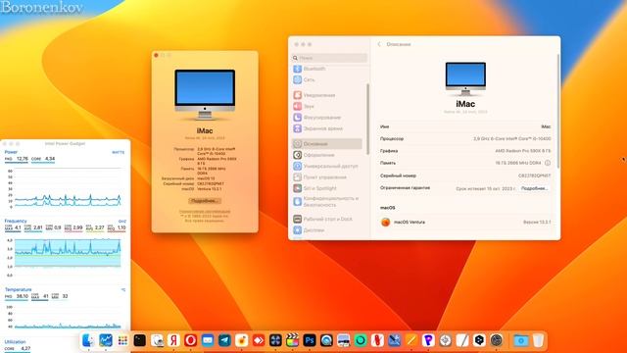Open the orange pencil app in Dock
Screen dimensions: 627x353
point(411,340)
